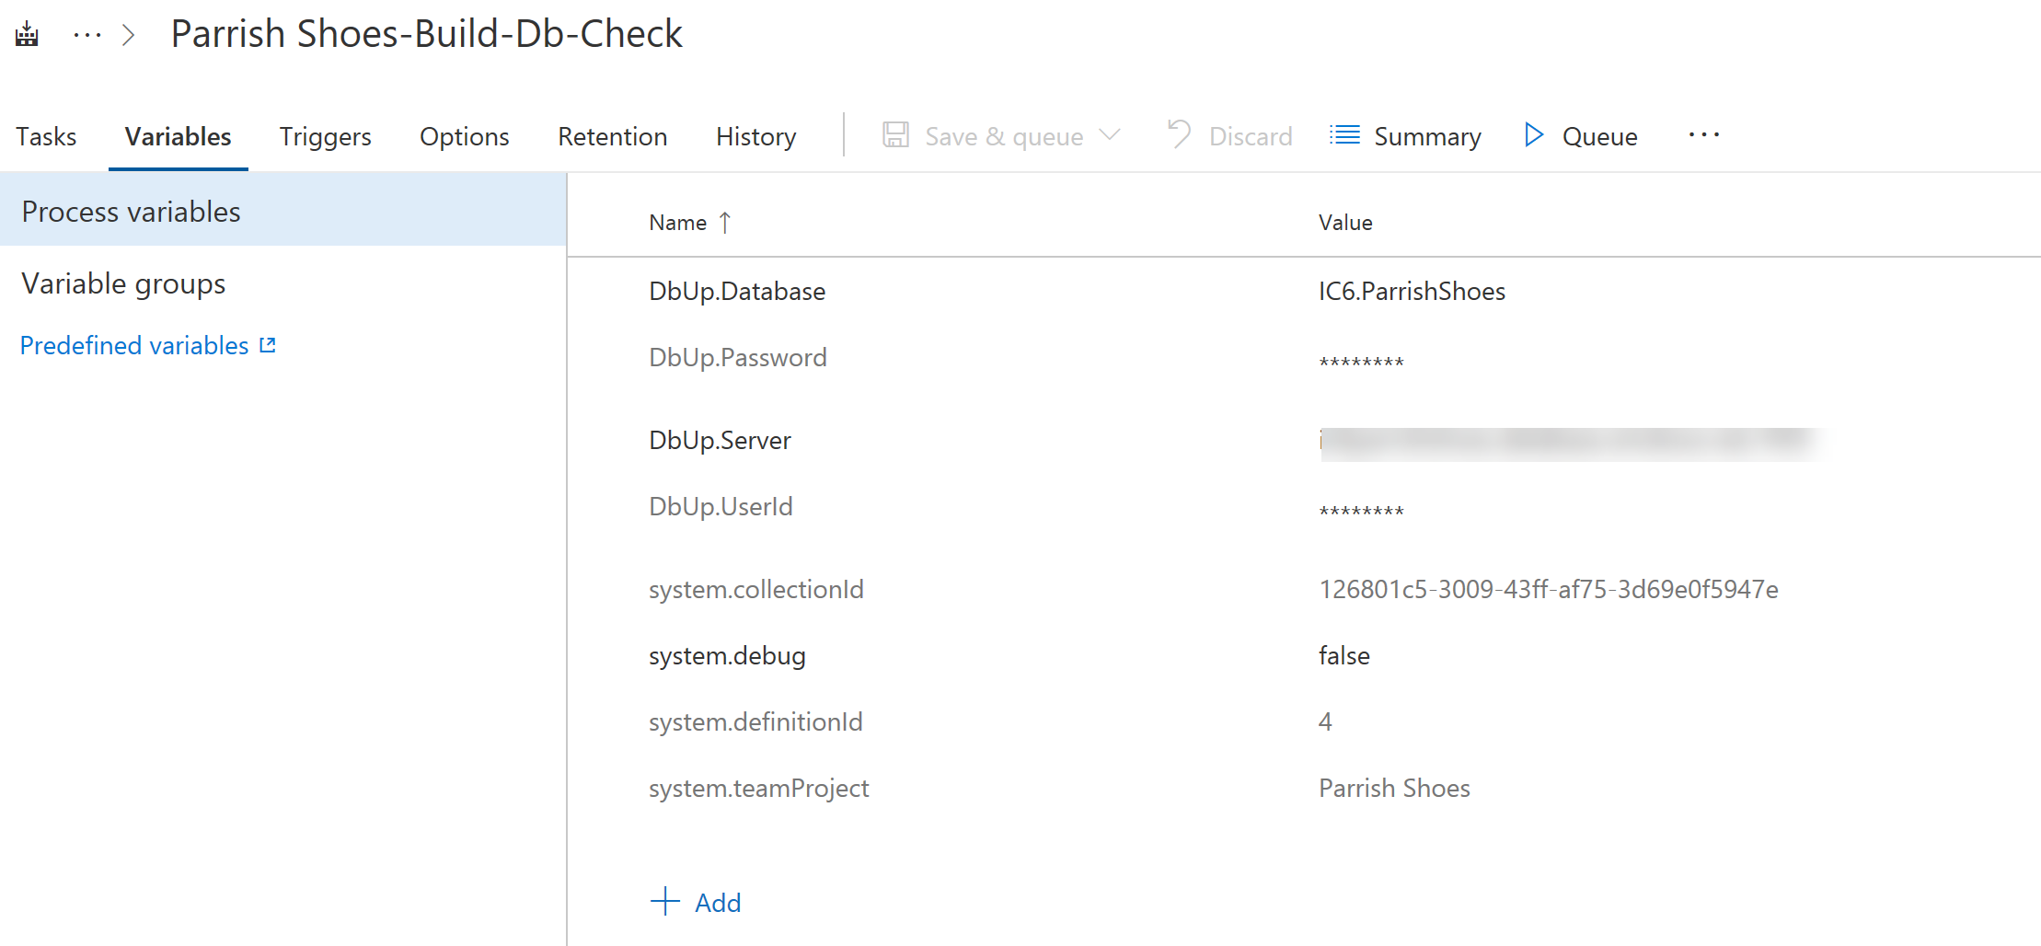Open the Triggers tab
The image size is (2041, 946).
[325, 137]
